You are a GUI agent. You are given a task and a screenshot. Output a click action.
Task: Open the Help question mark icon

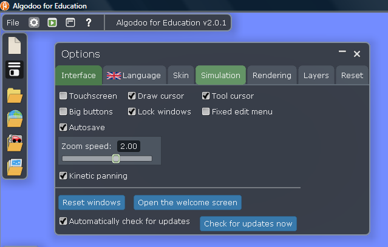tap(89, 22)
